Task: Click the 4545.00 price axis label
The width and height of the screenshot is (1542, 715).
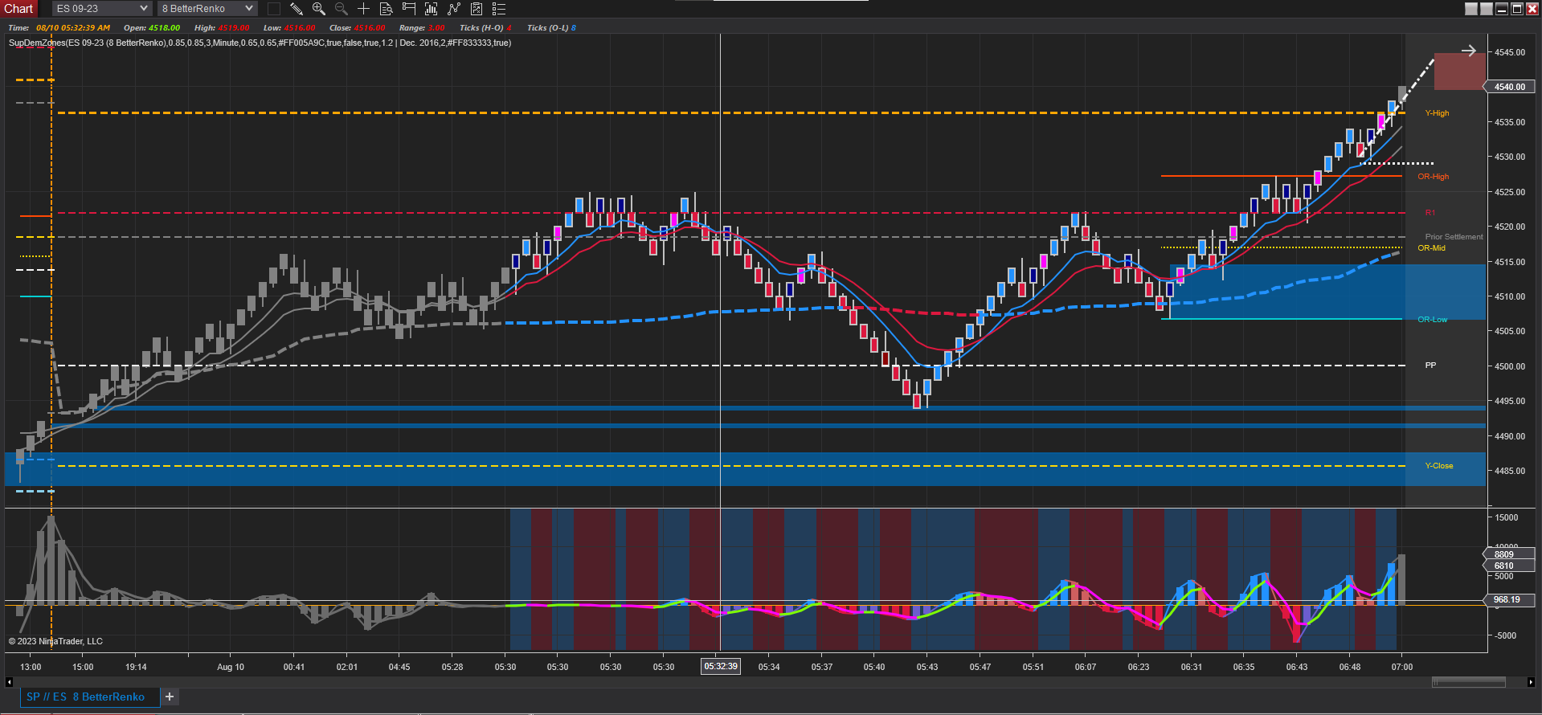Action: click(1510, 52)
